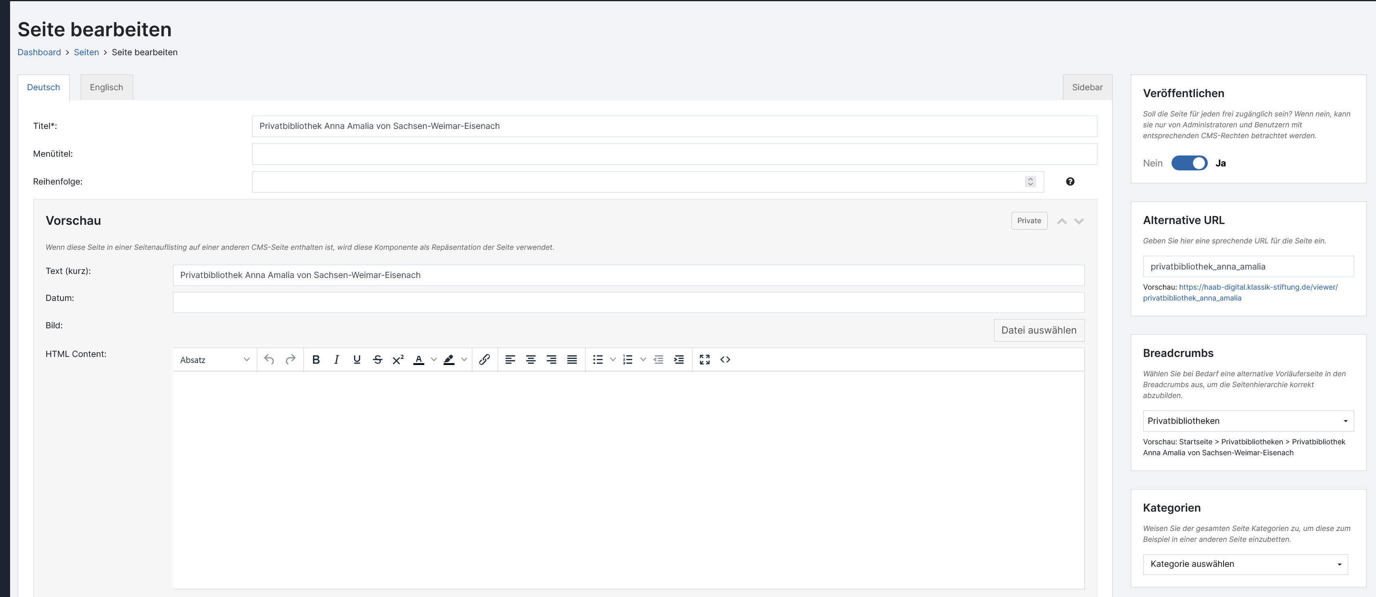Viewport: 1376px width, 597px height.
Task: Open the Kategorie auswählen dropdown
Action: pos(1245,564)
